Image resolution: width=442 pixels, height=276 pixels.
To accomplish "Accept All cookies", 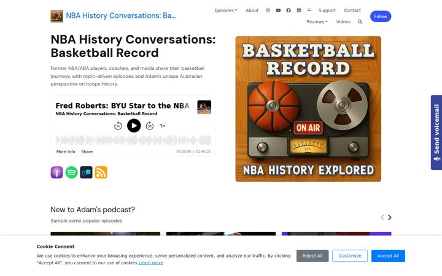I will click(x=388, y=256).
